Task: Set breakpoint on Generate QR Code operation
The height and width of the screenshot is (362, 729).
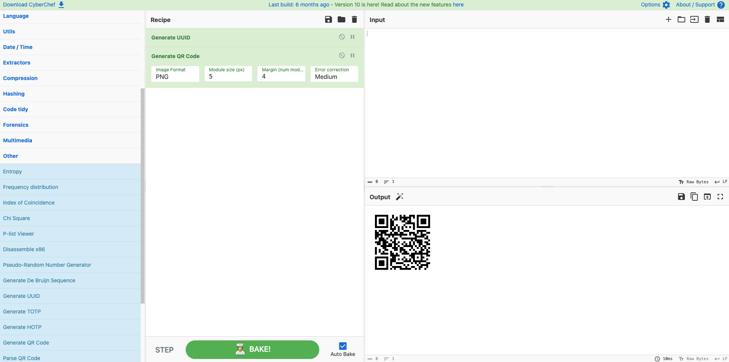Action: tap(353, 56)
